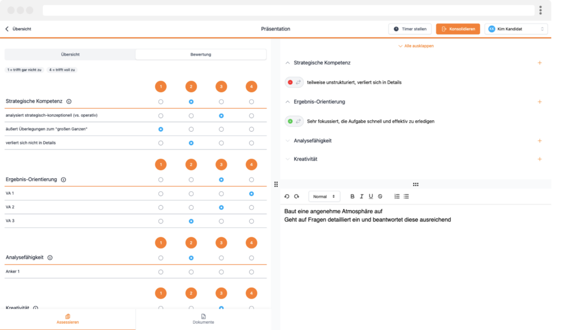Open the Dokumente bottom tab
Screen dimensions: 588x330
[203, 319]
